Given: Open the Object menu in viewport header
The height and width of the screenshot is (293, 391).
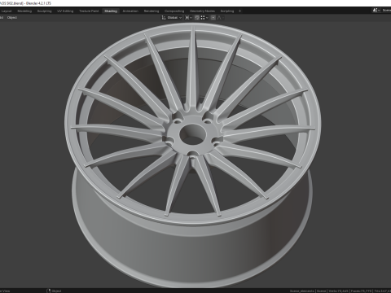Looking at the screenshot, I should point(12,18).
